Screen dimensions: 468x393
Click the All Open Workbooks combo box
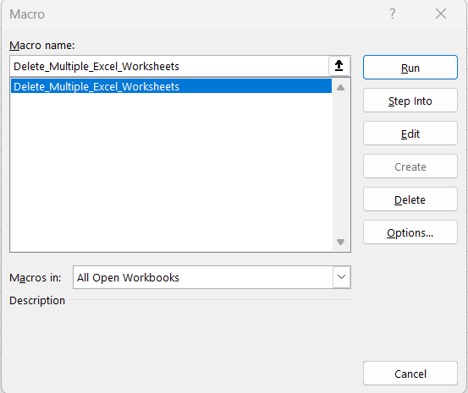212,277
